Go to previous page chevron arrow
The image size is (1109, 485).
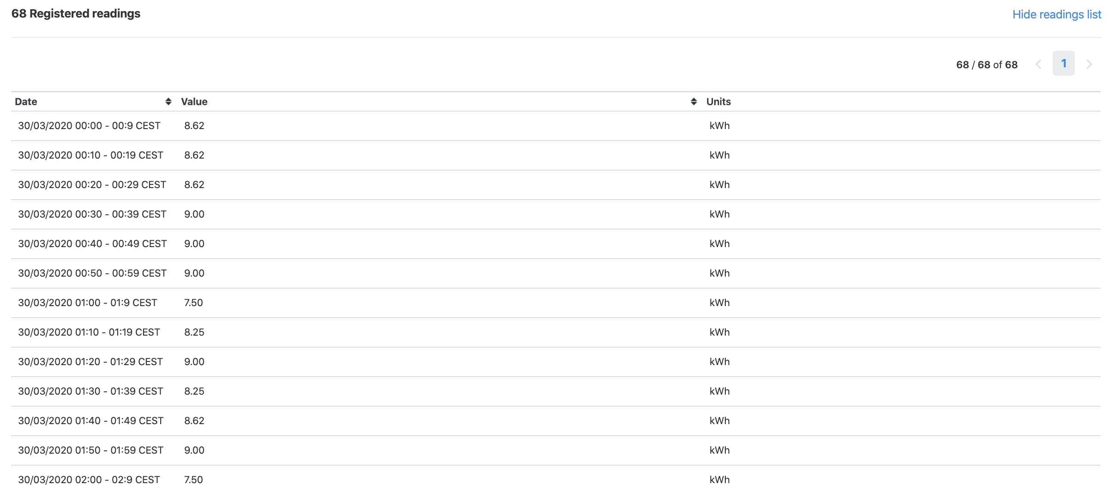pos(1038,65)
